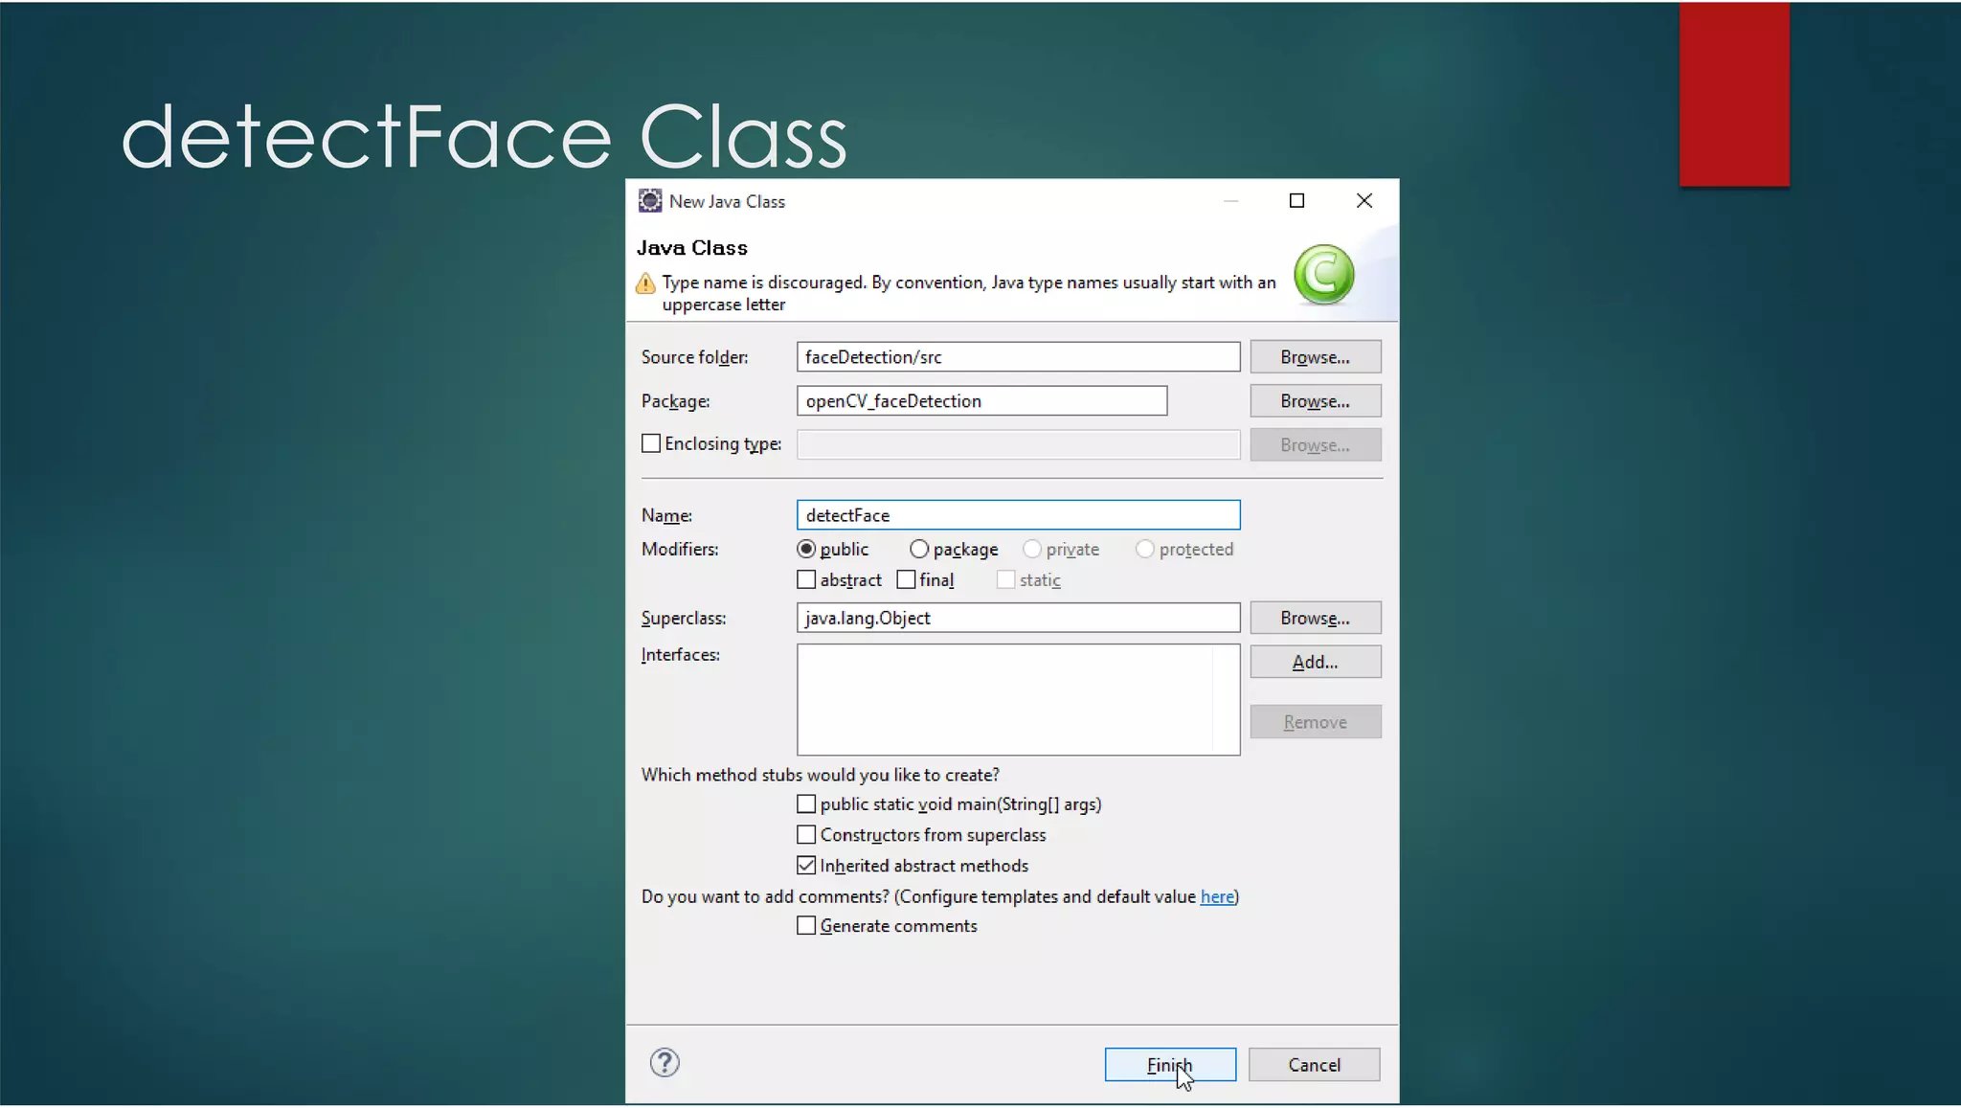Select the package modifier radio button
Image resolution: width=1961 pixels, height=1108 pixels.
click(919, 550)
